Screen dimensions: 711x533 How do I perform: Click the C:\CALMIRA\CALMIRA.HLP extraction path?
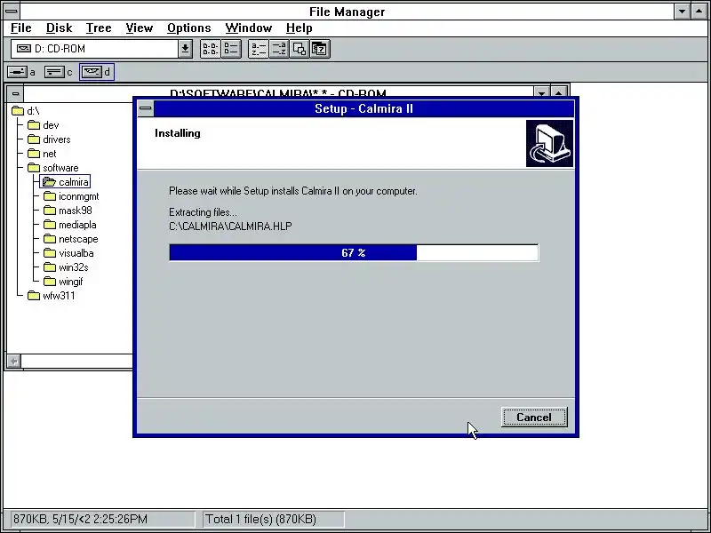pyautogui.click(x=230, y=227)
